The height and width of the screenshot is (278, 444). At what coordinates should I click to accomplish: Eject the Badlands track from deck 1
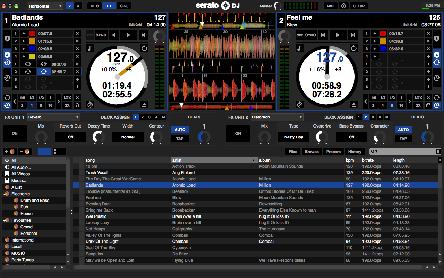tap(144, 104)
